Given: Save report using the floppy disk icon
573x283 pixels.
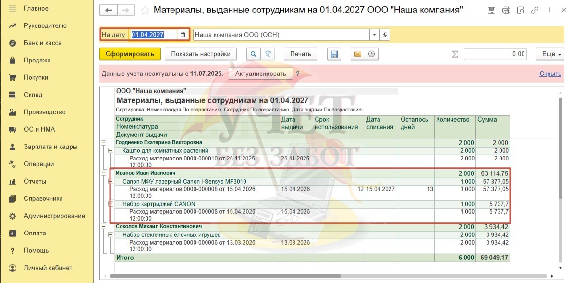Looking at the screenshot, I should click(334, 54).
